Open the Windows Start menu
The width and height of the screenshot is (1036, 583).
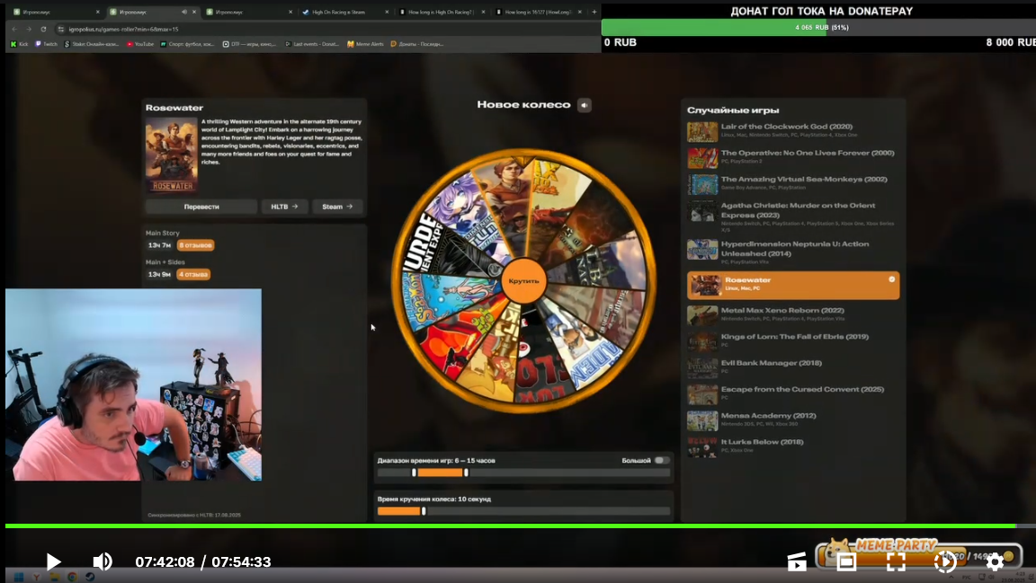tap(19, 577)
